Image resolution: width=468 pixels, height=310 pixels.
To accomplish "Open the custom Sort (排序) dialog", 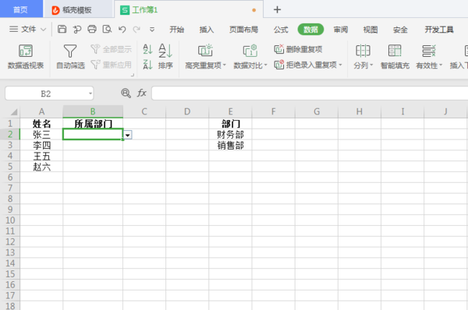I will 165,57.
